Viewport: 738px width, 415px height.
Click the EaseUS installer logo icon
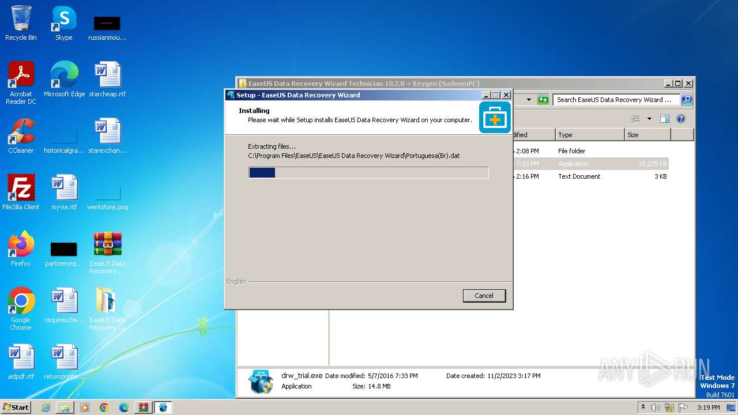tap(495, 118)
